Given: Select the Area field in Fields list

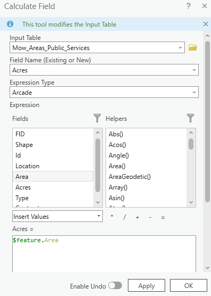Looking at the screenshot, I should pos(53,177).
